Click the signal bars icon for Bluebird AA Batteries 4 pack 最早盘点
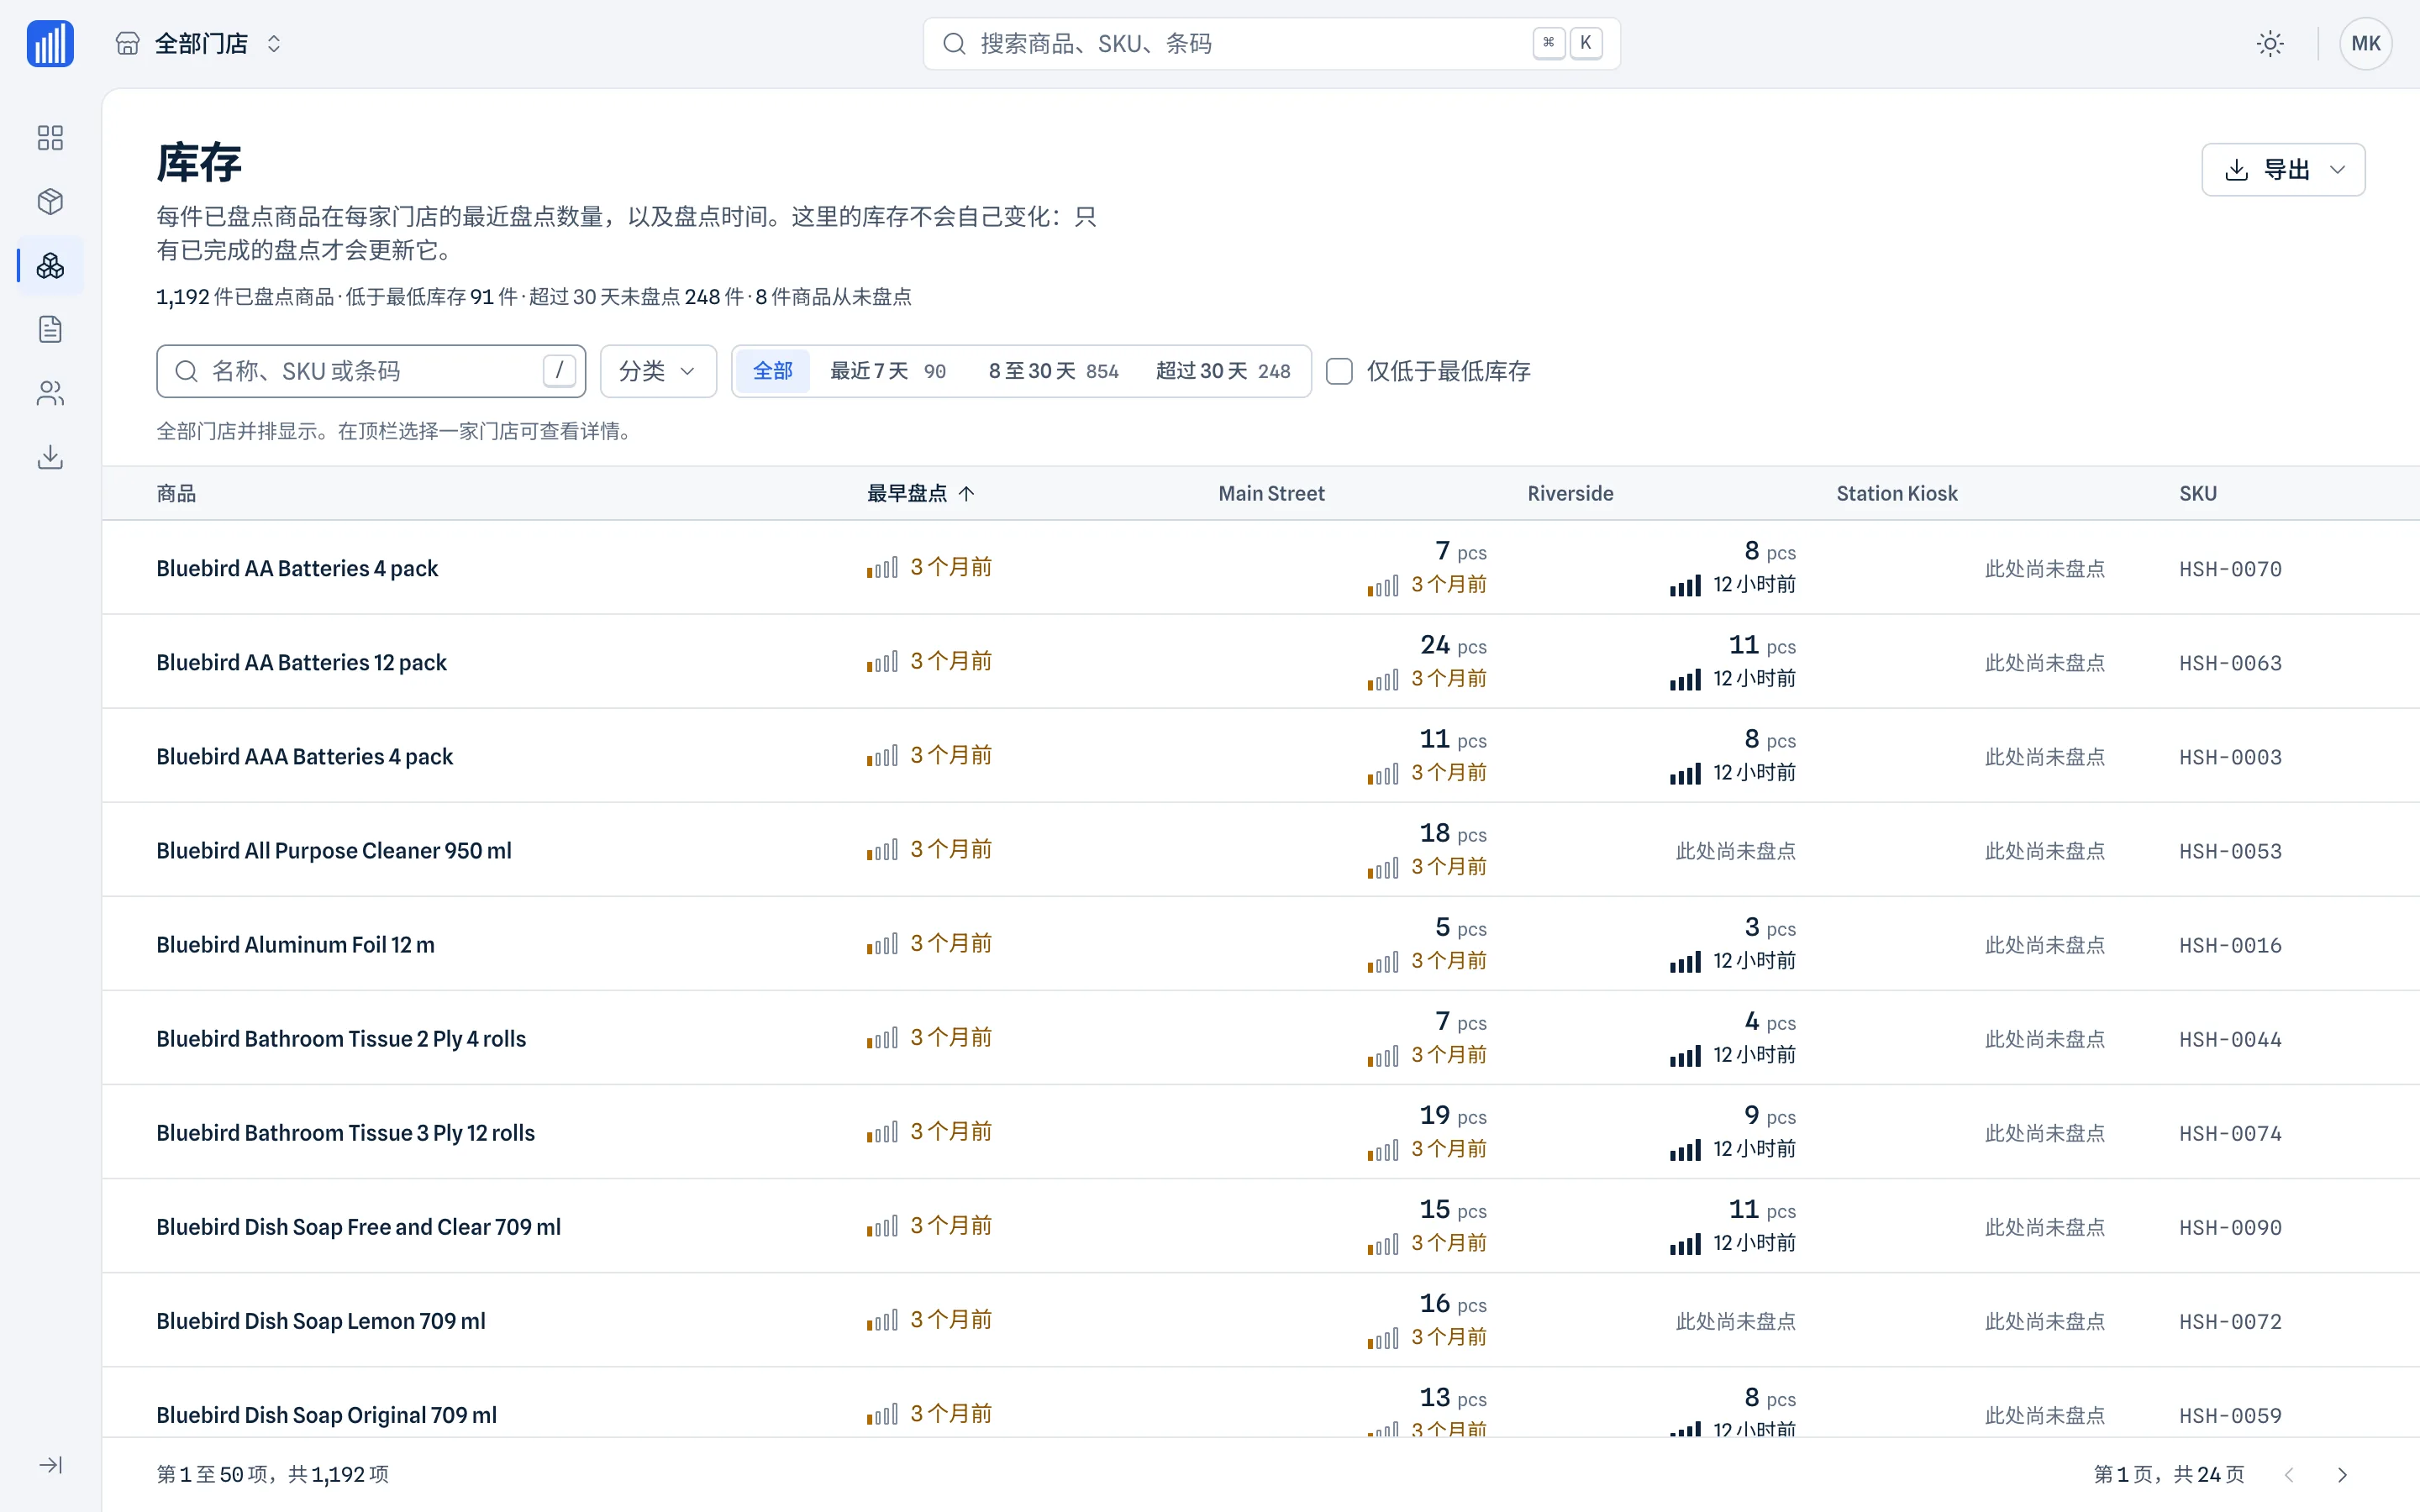Screen dimensions: 2420x1512 (x=882, y=568)
